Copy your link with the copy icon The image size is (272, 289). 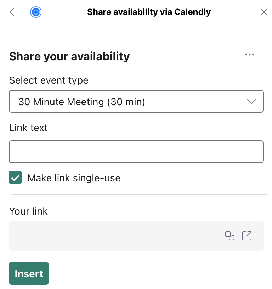[230, 236]
